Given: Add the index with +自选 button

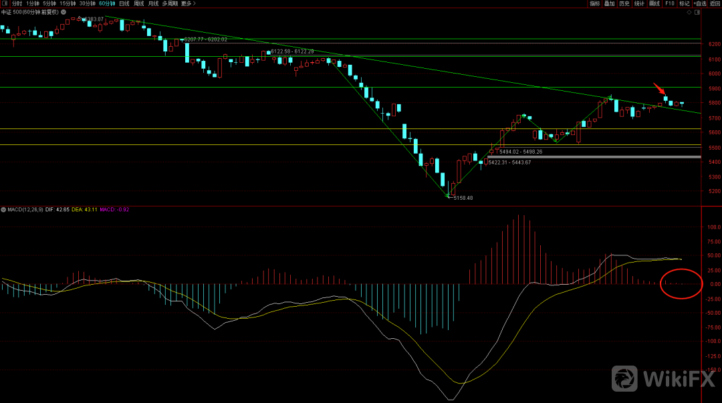Looking at the screenshot, I should pyautogui.click(x=699, y=3).
